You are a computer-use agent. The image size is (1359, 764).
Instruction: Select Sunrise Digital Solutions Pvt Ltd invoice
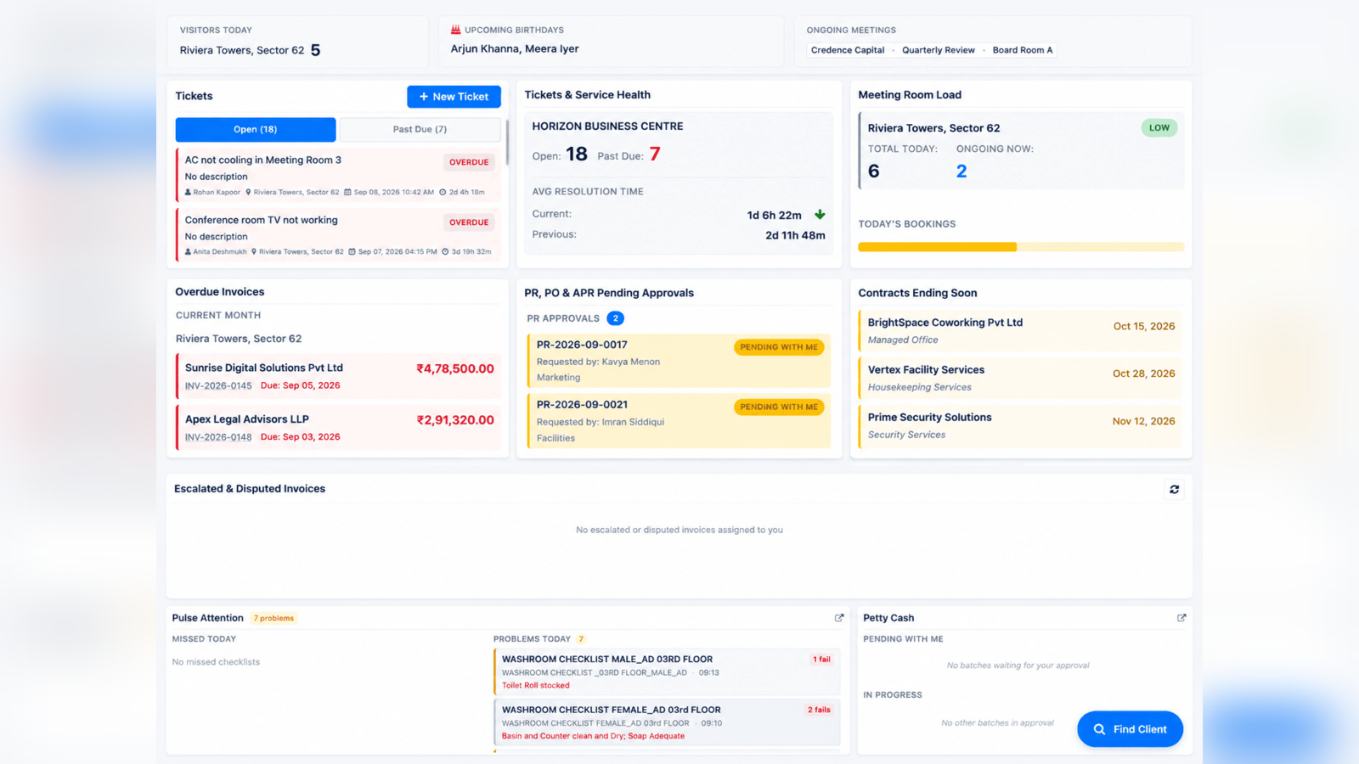click(x=338, y=376)
